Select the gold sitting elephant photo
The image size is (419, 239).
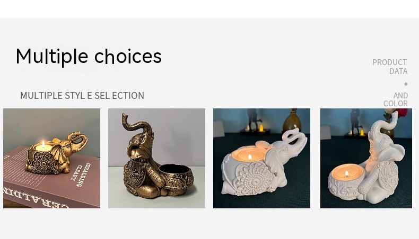[x=156, y=158]
